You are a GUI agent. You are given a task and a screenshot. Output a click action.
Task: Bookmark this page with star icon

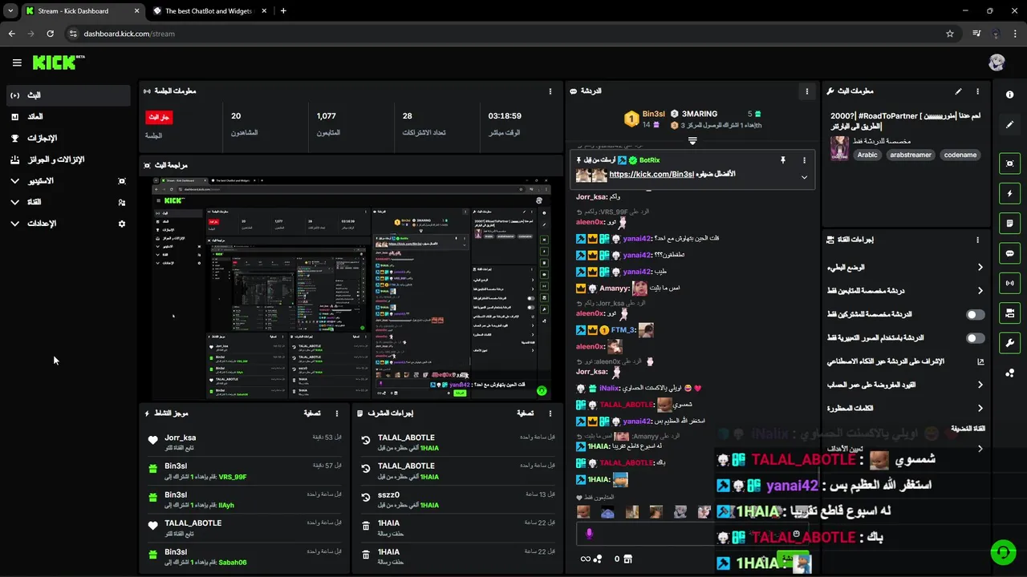(950, 34)
